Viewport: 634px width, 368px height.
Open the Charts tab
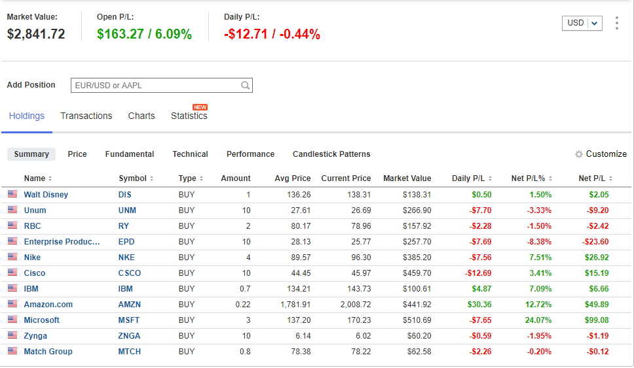tap(141, 116)
